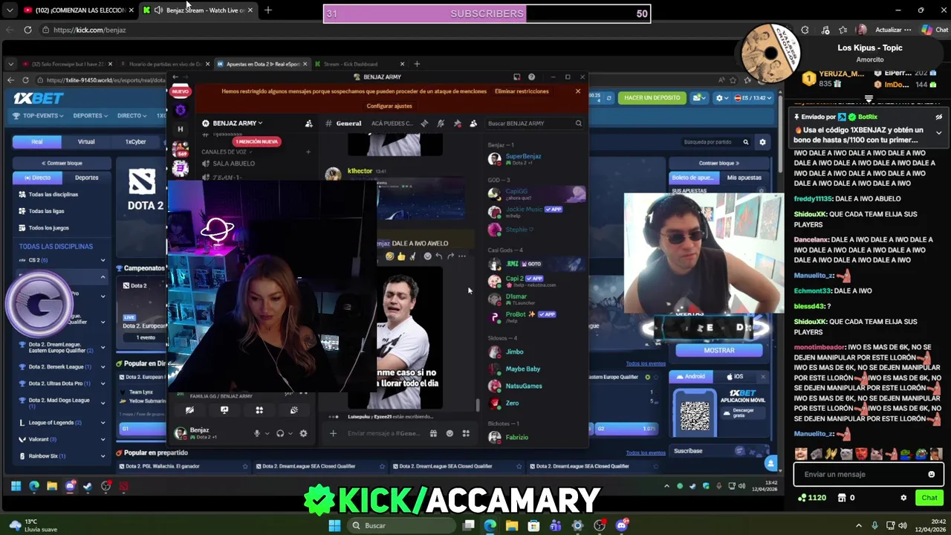The height and width of the screenshot is (535, 951).
Task: Open Copilot Chat in the browser toolbar
Action: click(x=935, y=30)
